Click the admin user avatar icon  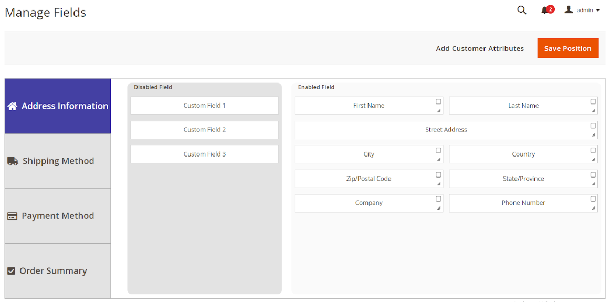pyautogui.click(x=569, y=10)
